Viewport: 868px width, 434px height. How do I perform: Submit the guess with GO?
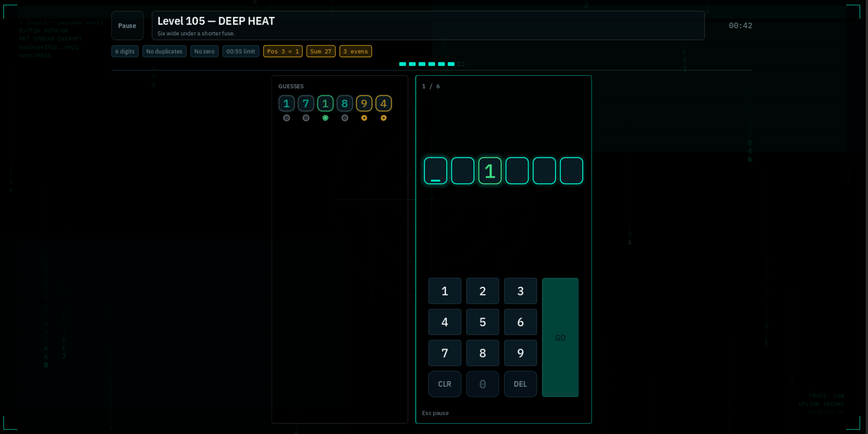click(x=560, y=338)
